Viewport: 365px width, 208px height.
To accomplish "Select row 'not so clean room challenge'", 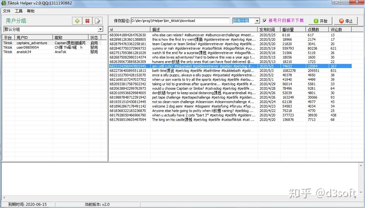I will (x=230, y=102).
